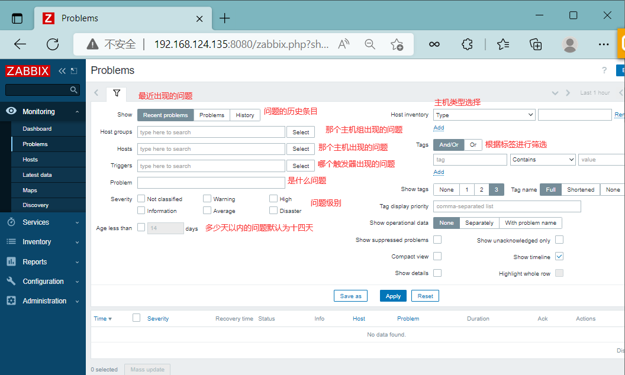Collapse the Zabbix sidebar with double-chevron icon

pos(62,71)
